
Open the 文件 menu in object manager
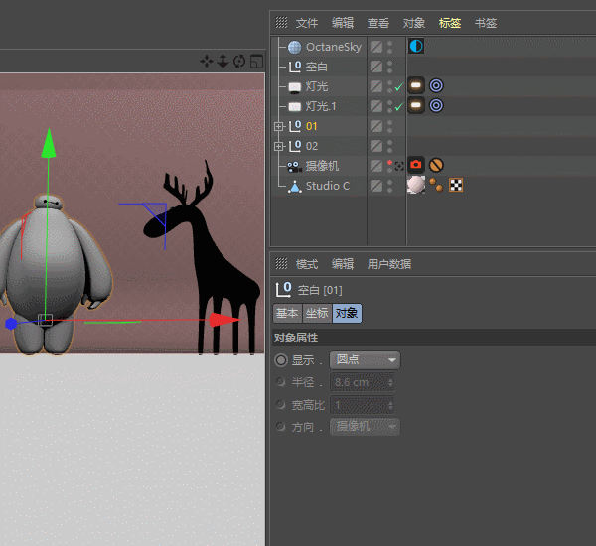point(307,23)
